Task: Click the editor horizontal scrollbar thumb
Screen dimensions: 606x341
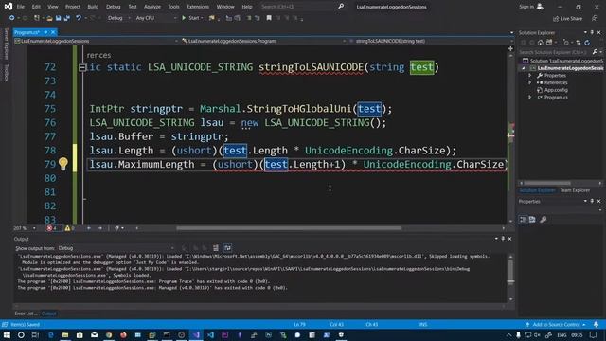Action: (289, 228)
